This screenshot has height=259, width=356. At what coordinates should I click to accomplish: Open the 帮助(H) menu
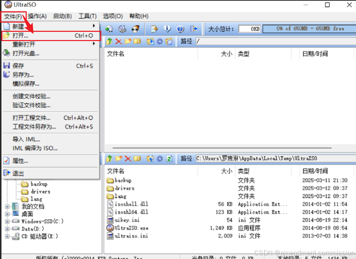(139, 16)
